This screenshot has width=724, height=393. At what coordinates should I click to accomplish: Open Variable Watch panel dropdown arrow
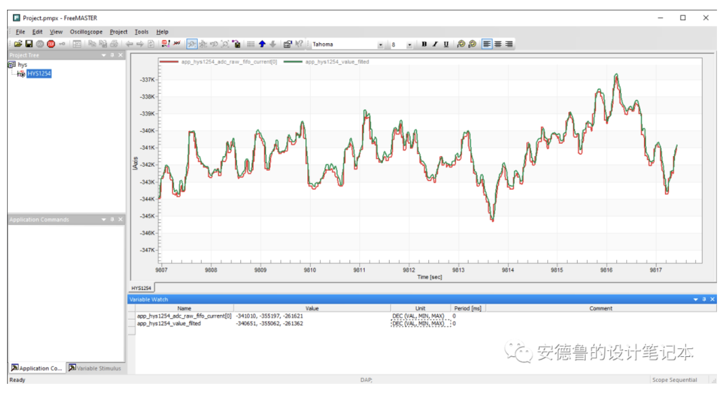(696, 299)
